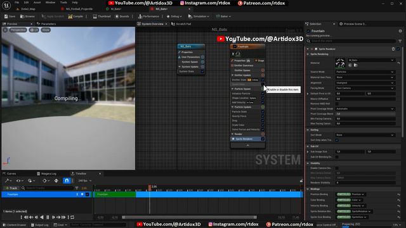Open the File menu

pyautogui.click(x=17, y=3)
